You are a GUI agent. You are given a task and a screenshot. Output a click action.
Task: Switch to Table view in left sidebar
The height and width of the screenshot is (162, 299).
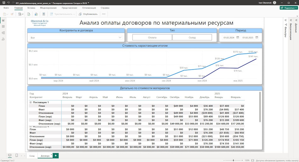pos(3,26)
